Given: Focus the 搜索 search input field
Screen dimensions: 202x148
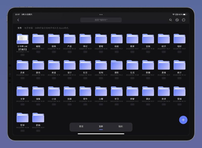Looking at the screenshot, I should [101, 20].
